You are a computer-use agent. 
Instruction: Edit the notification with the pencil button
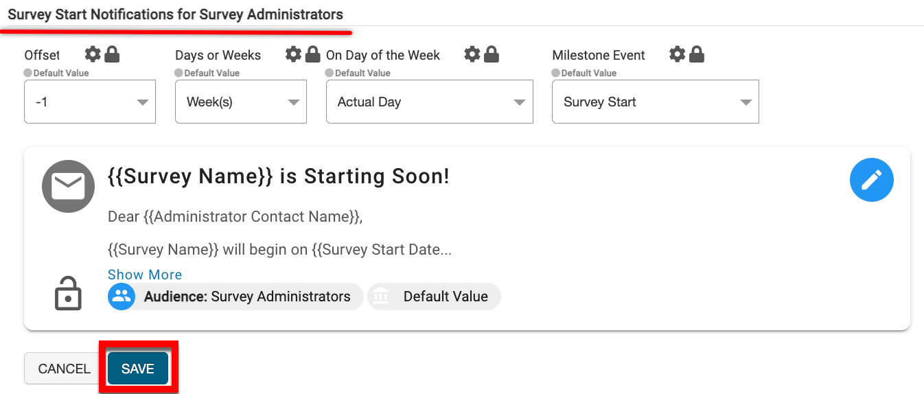coord(871,180)
